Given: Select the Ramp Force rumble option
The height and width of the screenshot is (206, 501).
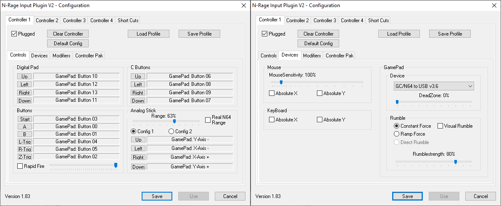Looking at the screenshot, I should [x=396, y=134].
